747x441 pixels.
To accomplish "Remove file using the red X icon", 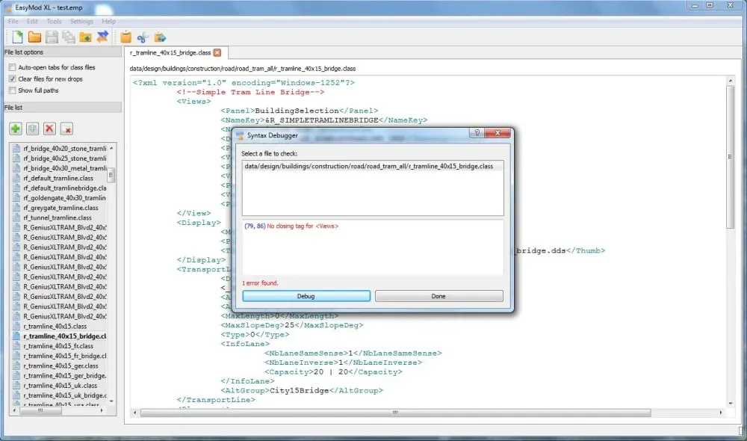I will (x=50, y=129).
